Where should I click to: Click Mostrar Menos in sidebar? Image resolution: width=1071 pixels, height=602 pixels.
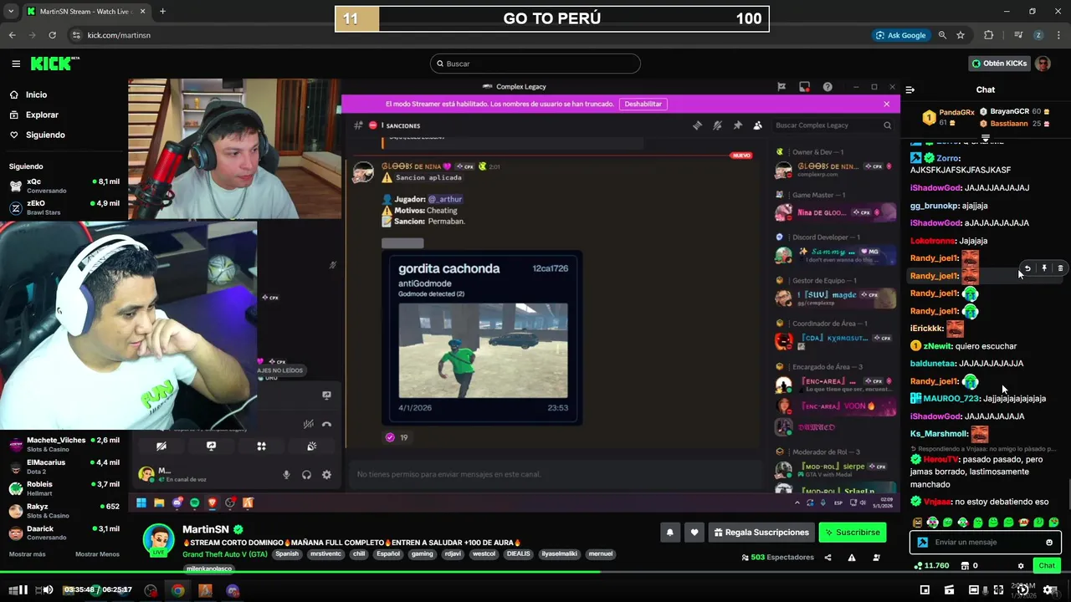97,554
